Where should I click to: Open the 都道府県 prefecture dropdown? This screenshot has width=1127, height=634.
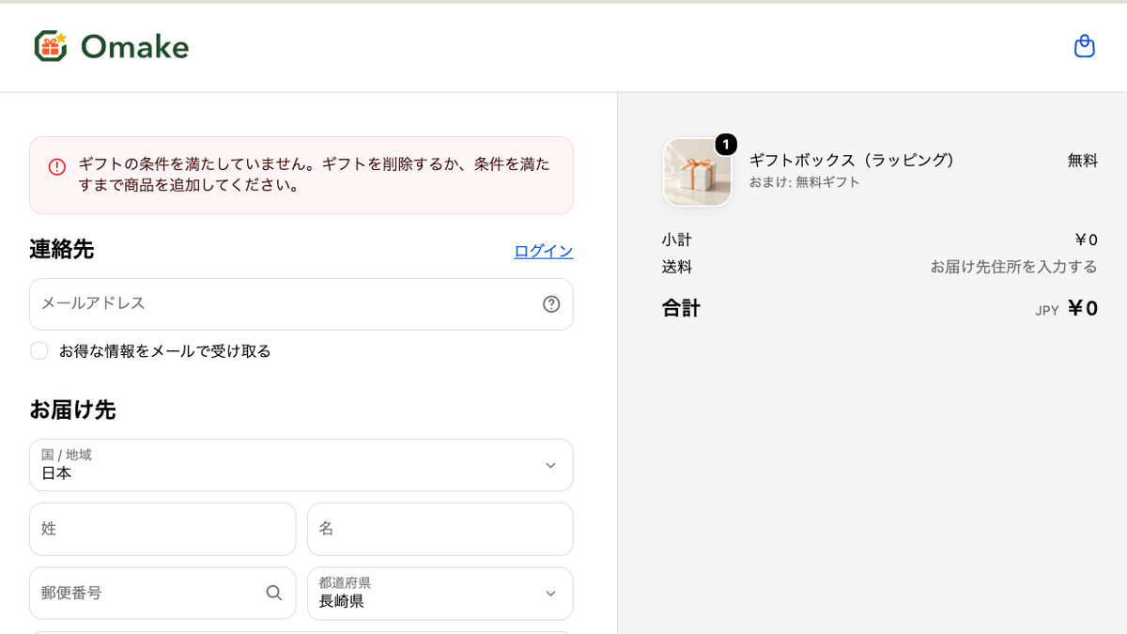click(x=440, y=593)
